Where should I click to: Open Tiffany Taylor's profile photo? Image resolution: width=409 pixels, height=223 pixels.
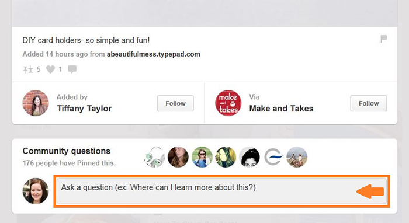point(36,103)
